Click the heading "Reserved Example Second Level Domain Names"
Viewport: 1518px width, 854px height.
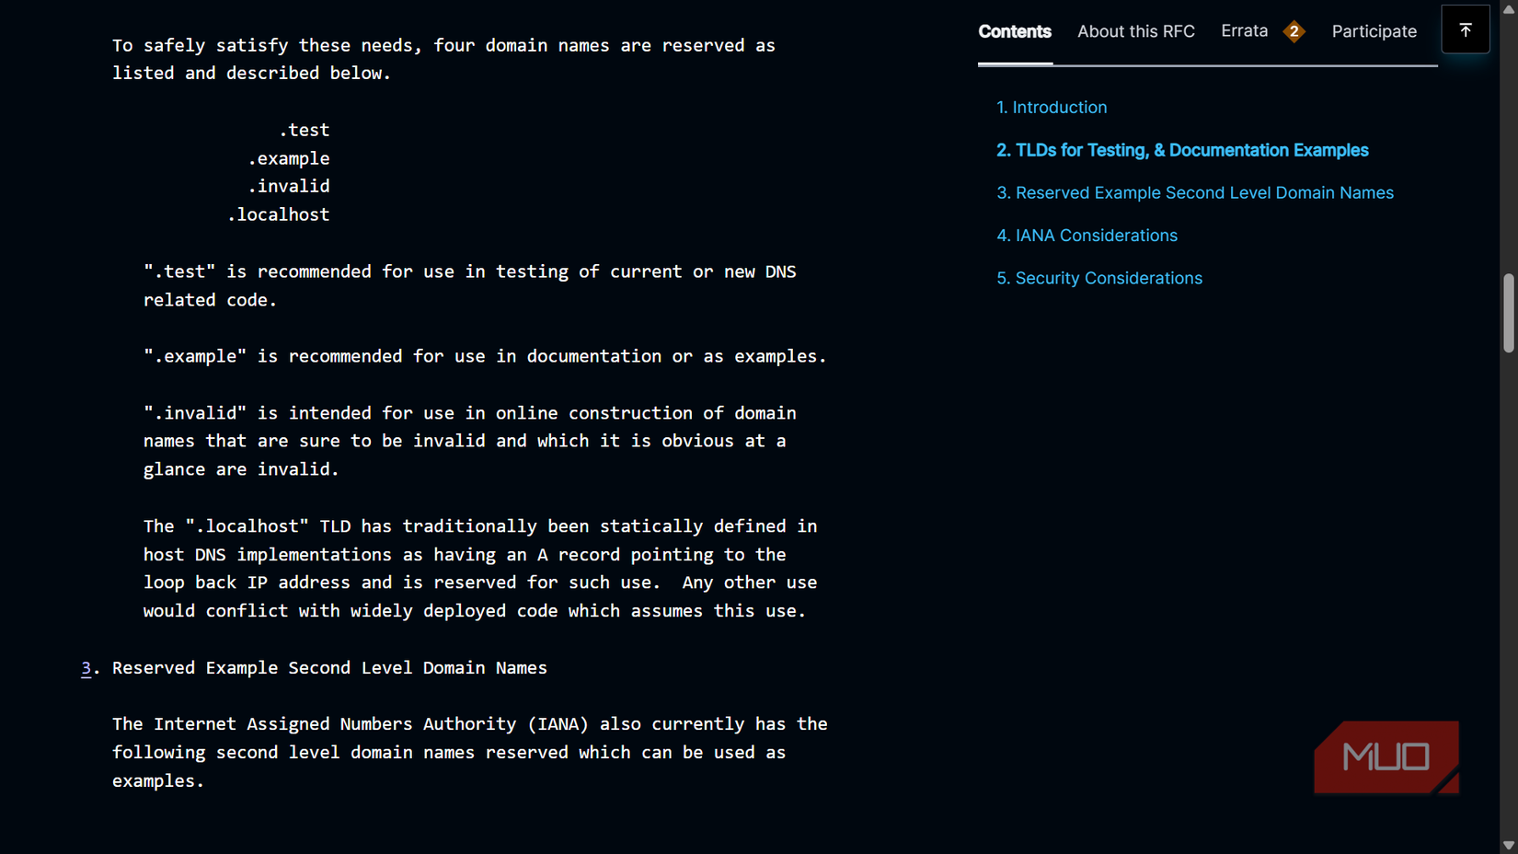click(329, 668)
